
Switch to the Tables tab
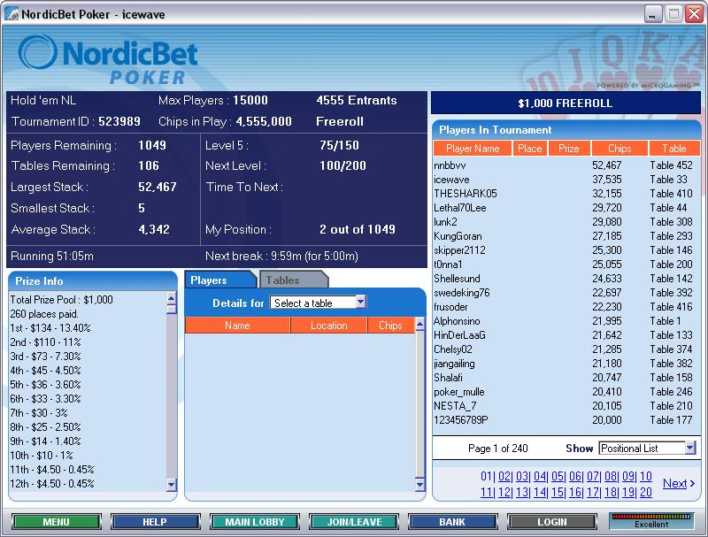coord(293,280)
